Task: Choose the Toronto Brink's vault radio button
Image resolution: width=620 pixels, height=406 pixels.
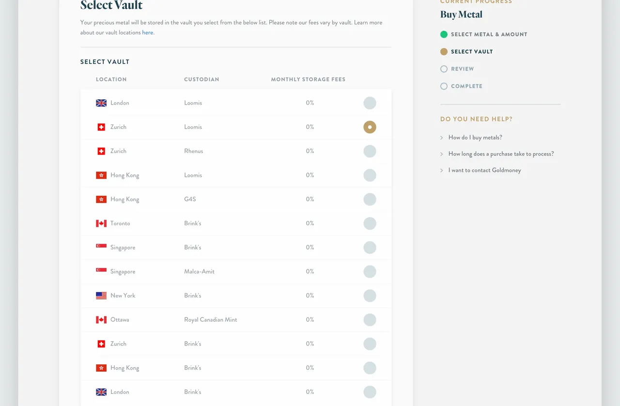Action: [x=370, y=223]
